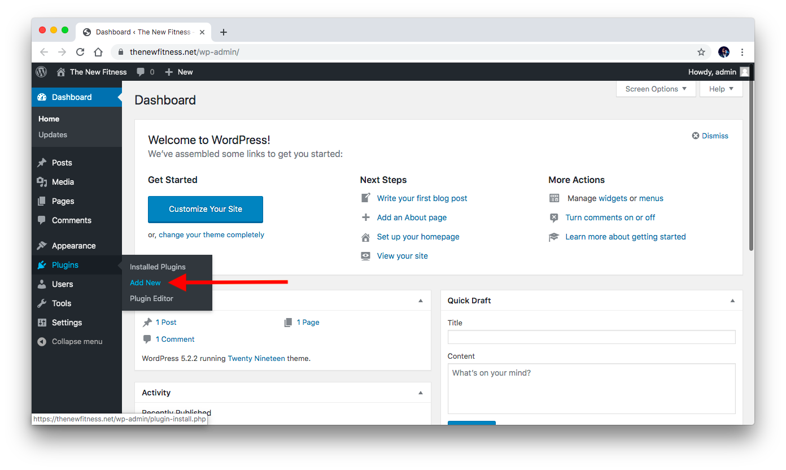The height and width of the screenshot is (470, 786).
Task: Click the Customize Your Site button
Action: pos(206,209)
